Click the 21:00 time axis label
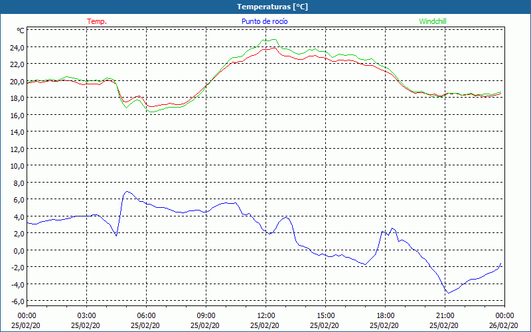This screenshot has height=332, width=531. (x=445, y=316)
